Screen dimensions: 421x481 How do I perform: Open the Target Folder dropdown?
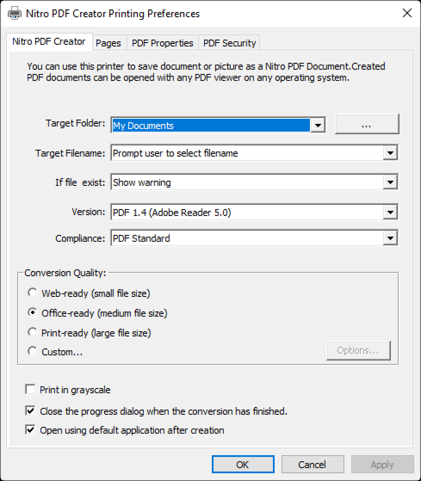(x=318, y=125)
